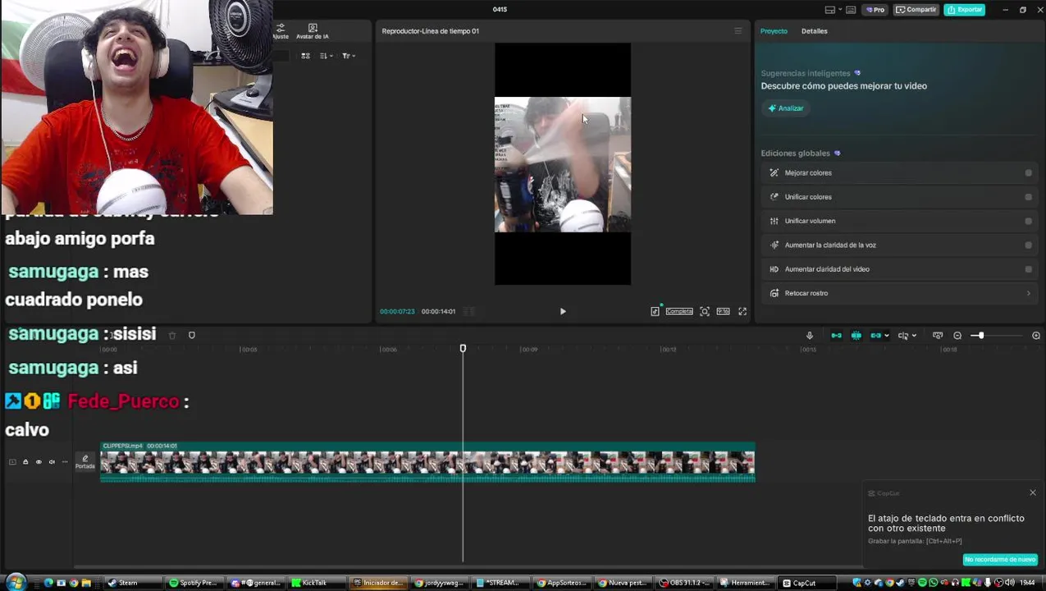This screenshot has width=1046, height=591.
Task: Select the CLIPPEPSI.mp4 clip on the timeline
Action: (x=427, y=462)
